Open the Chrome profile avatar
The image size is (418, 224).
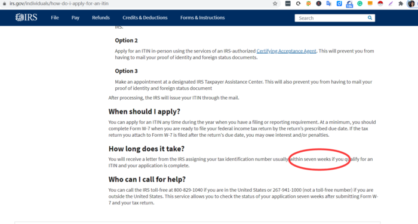tap(411, 4)
